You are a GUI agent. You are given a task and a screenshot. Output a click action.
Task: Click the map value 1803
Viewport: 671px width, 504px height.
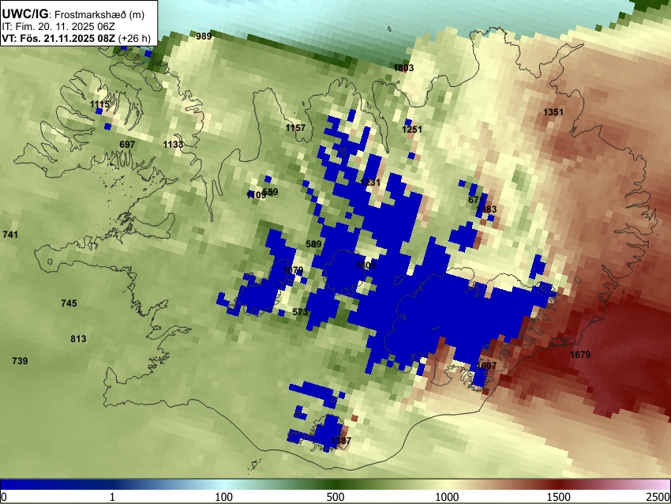click(403, 68)
